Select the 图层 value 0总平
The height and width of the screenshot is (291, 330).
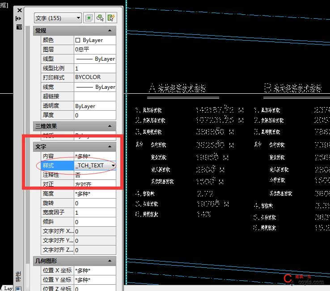coord(95,50)
